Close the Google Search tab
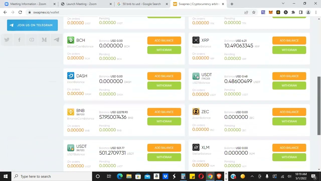The height and width of the screenshot is (181, 321). (167, 4)
